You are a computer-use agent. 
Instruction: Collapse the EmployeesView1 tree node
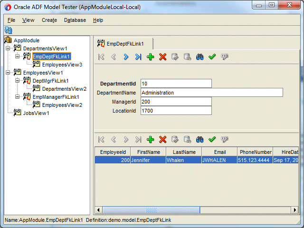click(8, 72)
